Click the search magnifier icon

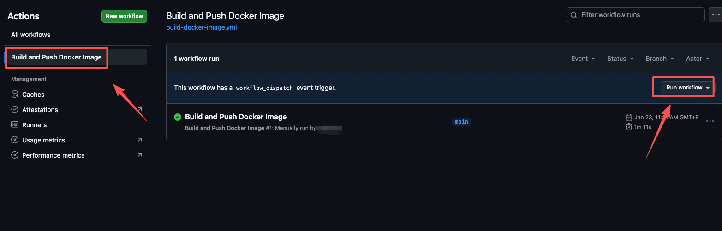pos(574,15)
